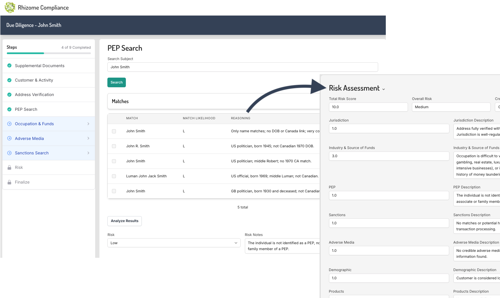The width and height of the screenshot is (500, 298).
Task: Click the steps completion progress bar
Action: point(49,53)
